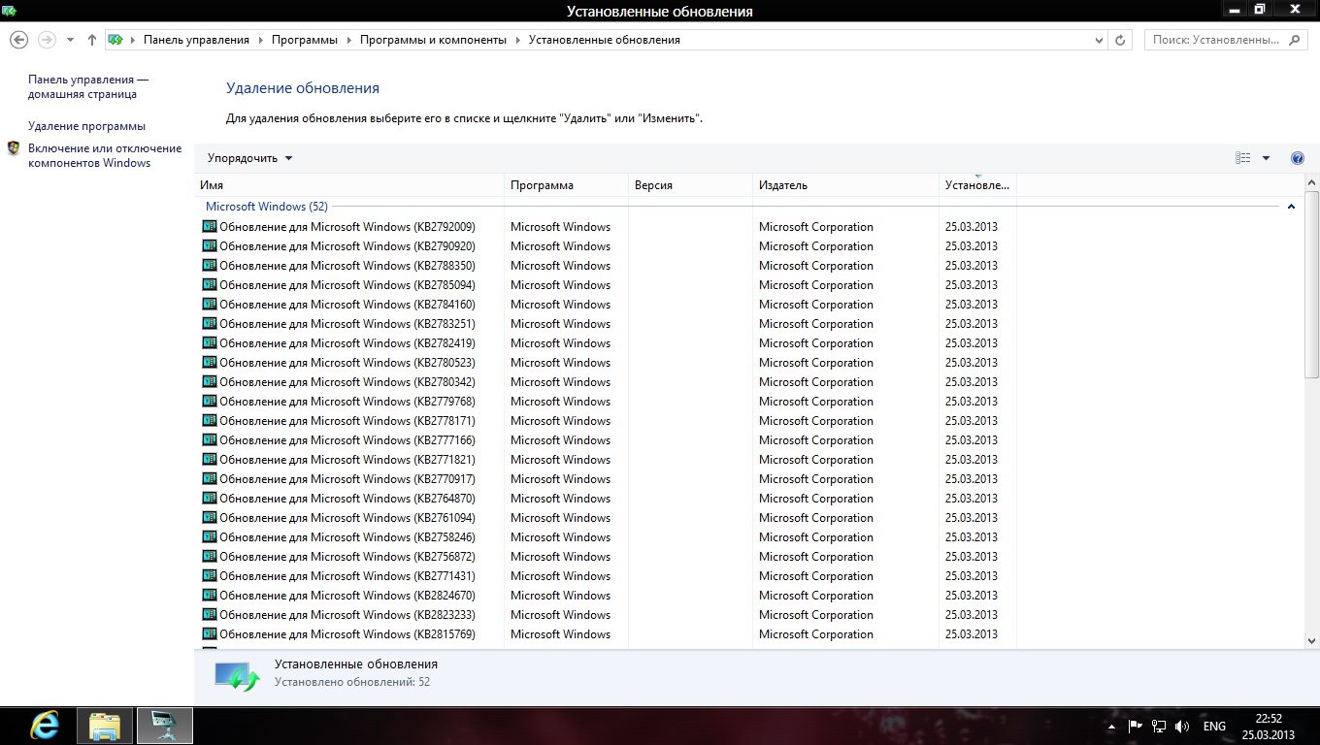Change view with view-mode icon
The image size is (1320, 745).
1242,158
